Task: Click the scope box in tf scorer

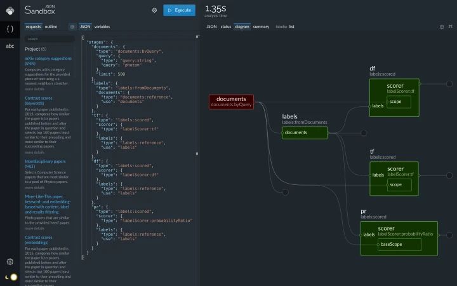Action: (399, 185)
